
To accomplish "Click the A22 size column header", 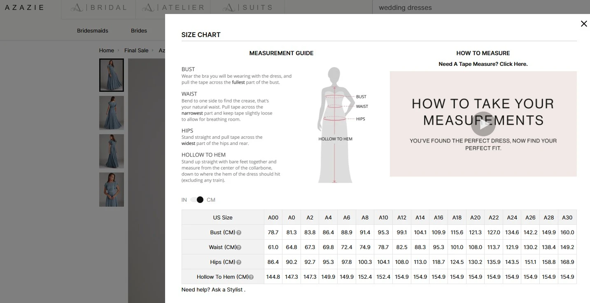I will coord(494,217).
